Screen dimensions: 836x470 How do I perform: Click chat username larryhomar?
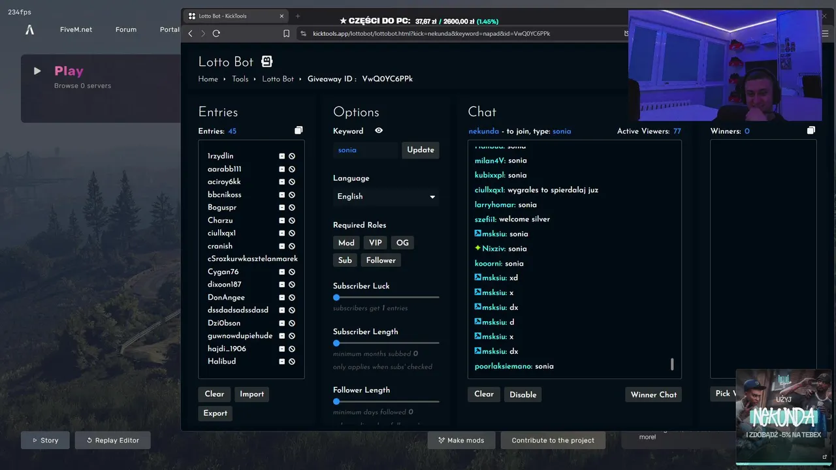point(494,204)
